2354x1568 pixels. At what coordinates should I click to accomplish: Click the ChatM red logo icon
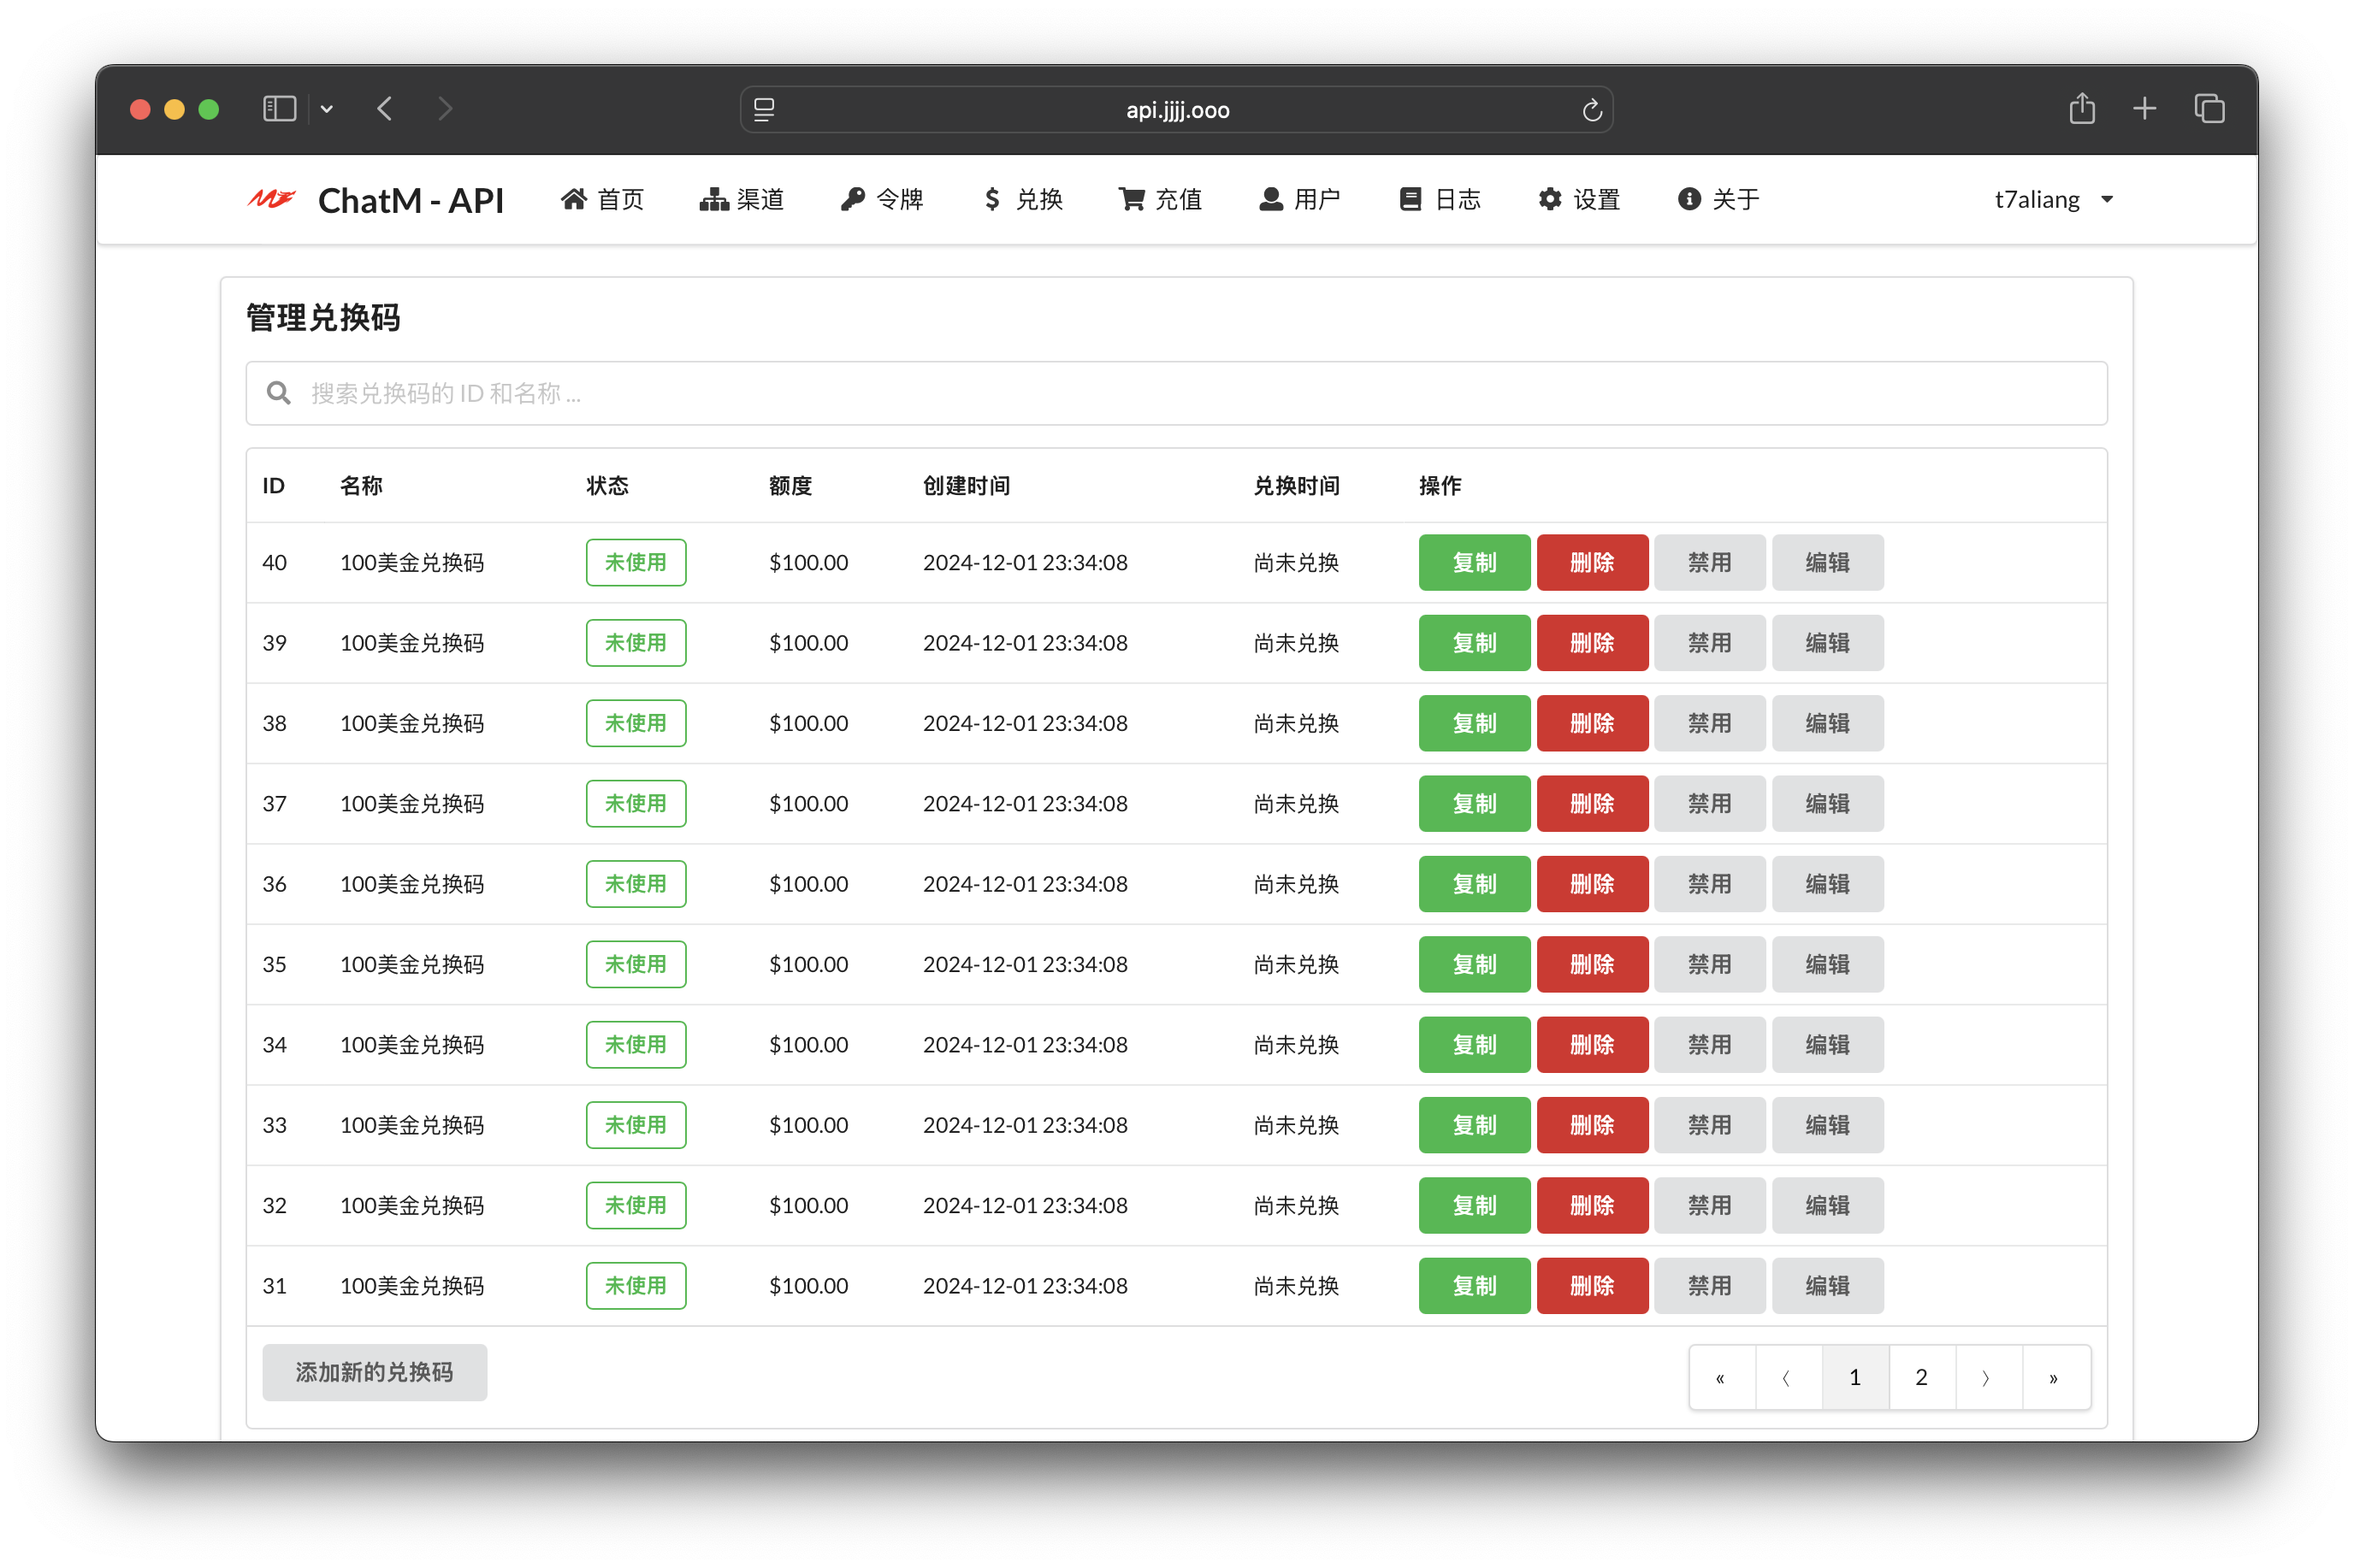click(x=271, y=199)
